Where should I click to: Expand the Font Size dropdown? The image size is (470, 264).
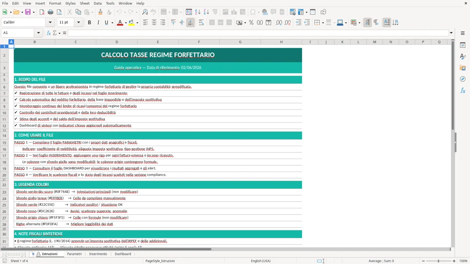coord(78,23)
